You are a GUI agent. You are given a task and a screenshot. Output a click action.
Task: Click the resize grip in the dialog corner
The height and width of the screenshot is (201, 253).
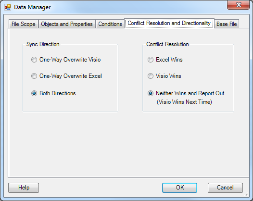tap(247, 195)
